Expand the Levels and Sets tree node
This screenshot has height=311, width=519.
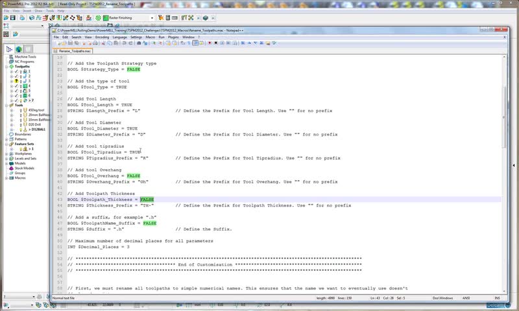point(6,159)
